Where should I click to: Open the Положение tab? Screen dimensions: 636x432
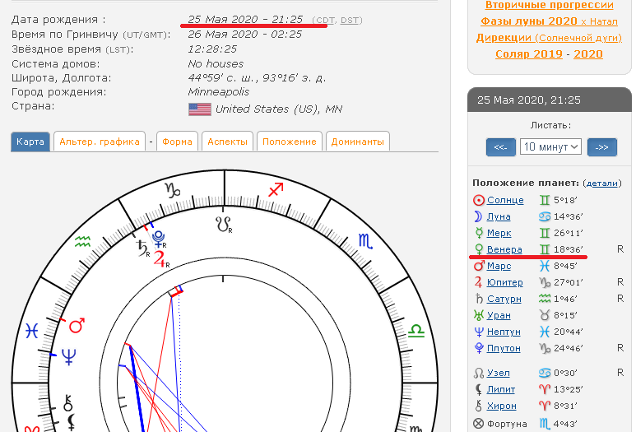pos(289,142)
